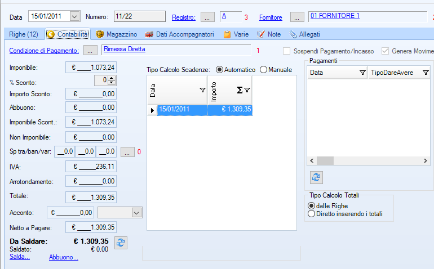
Task: Click filter icon on TipoDareAvere column
Action: click(426, 73)
